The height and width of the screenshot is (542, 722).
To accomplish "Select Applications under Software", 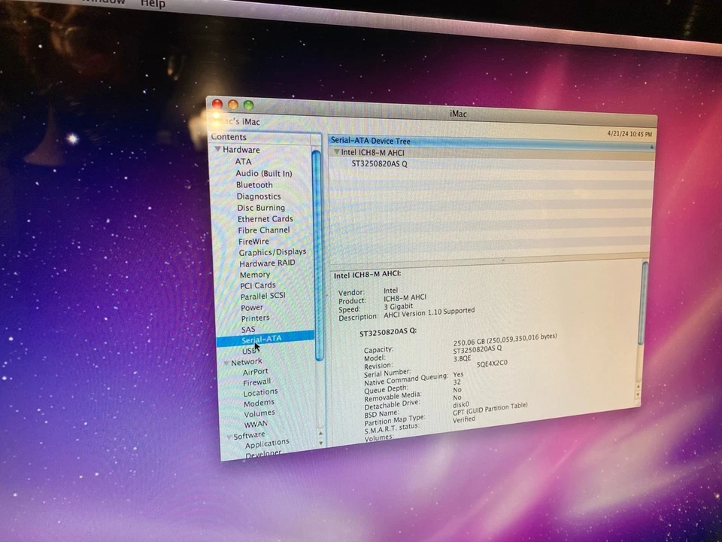I will pos(266,443).
